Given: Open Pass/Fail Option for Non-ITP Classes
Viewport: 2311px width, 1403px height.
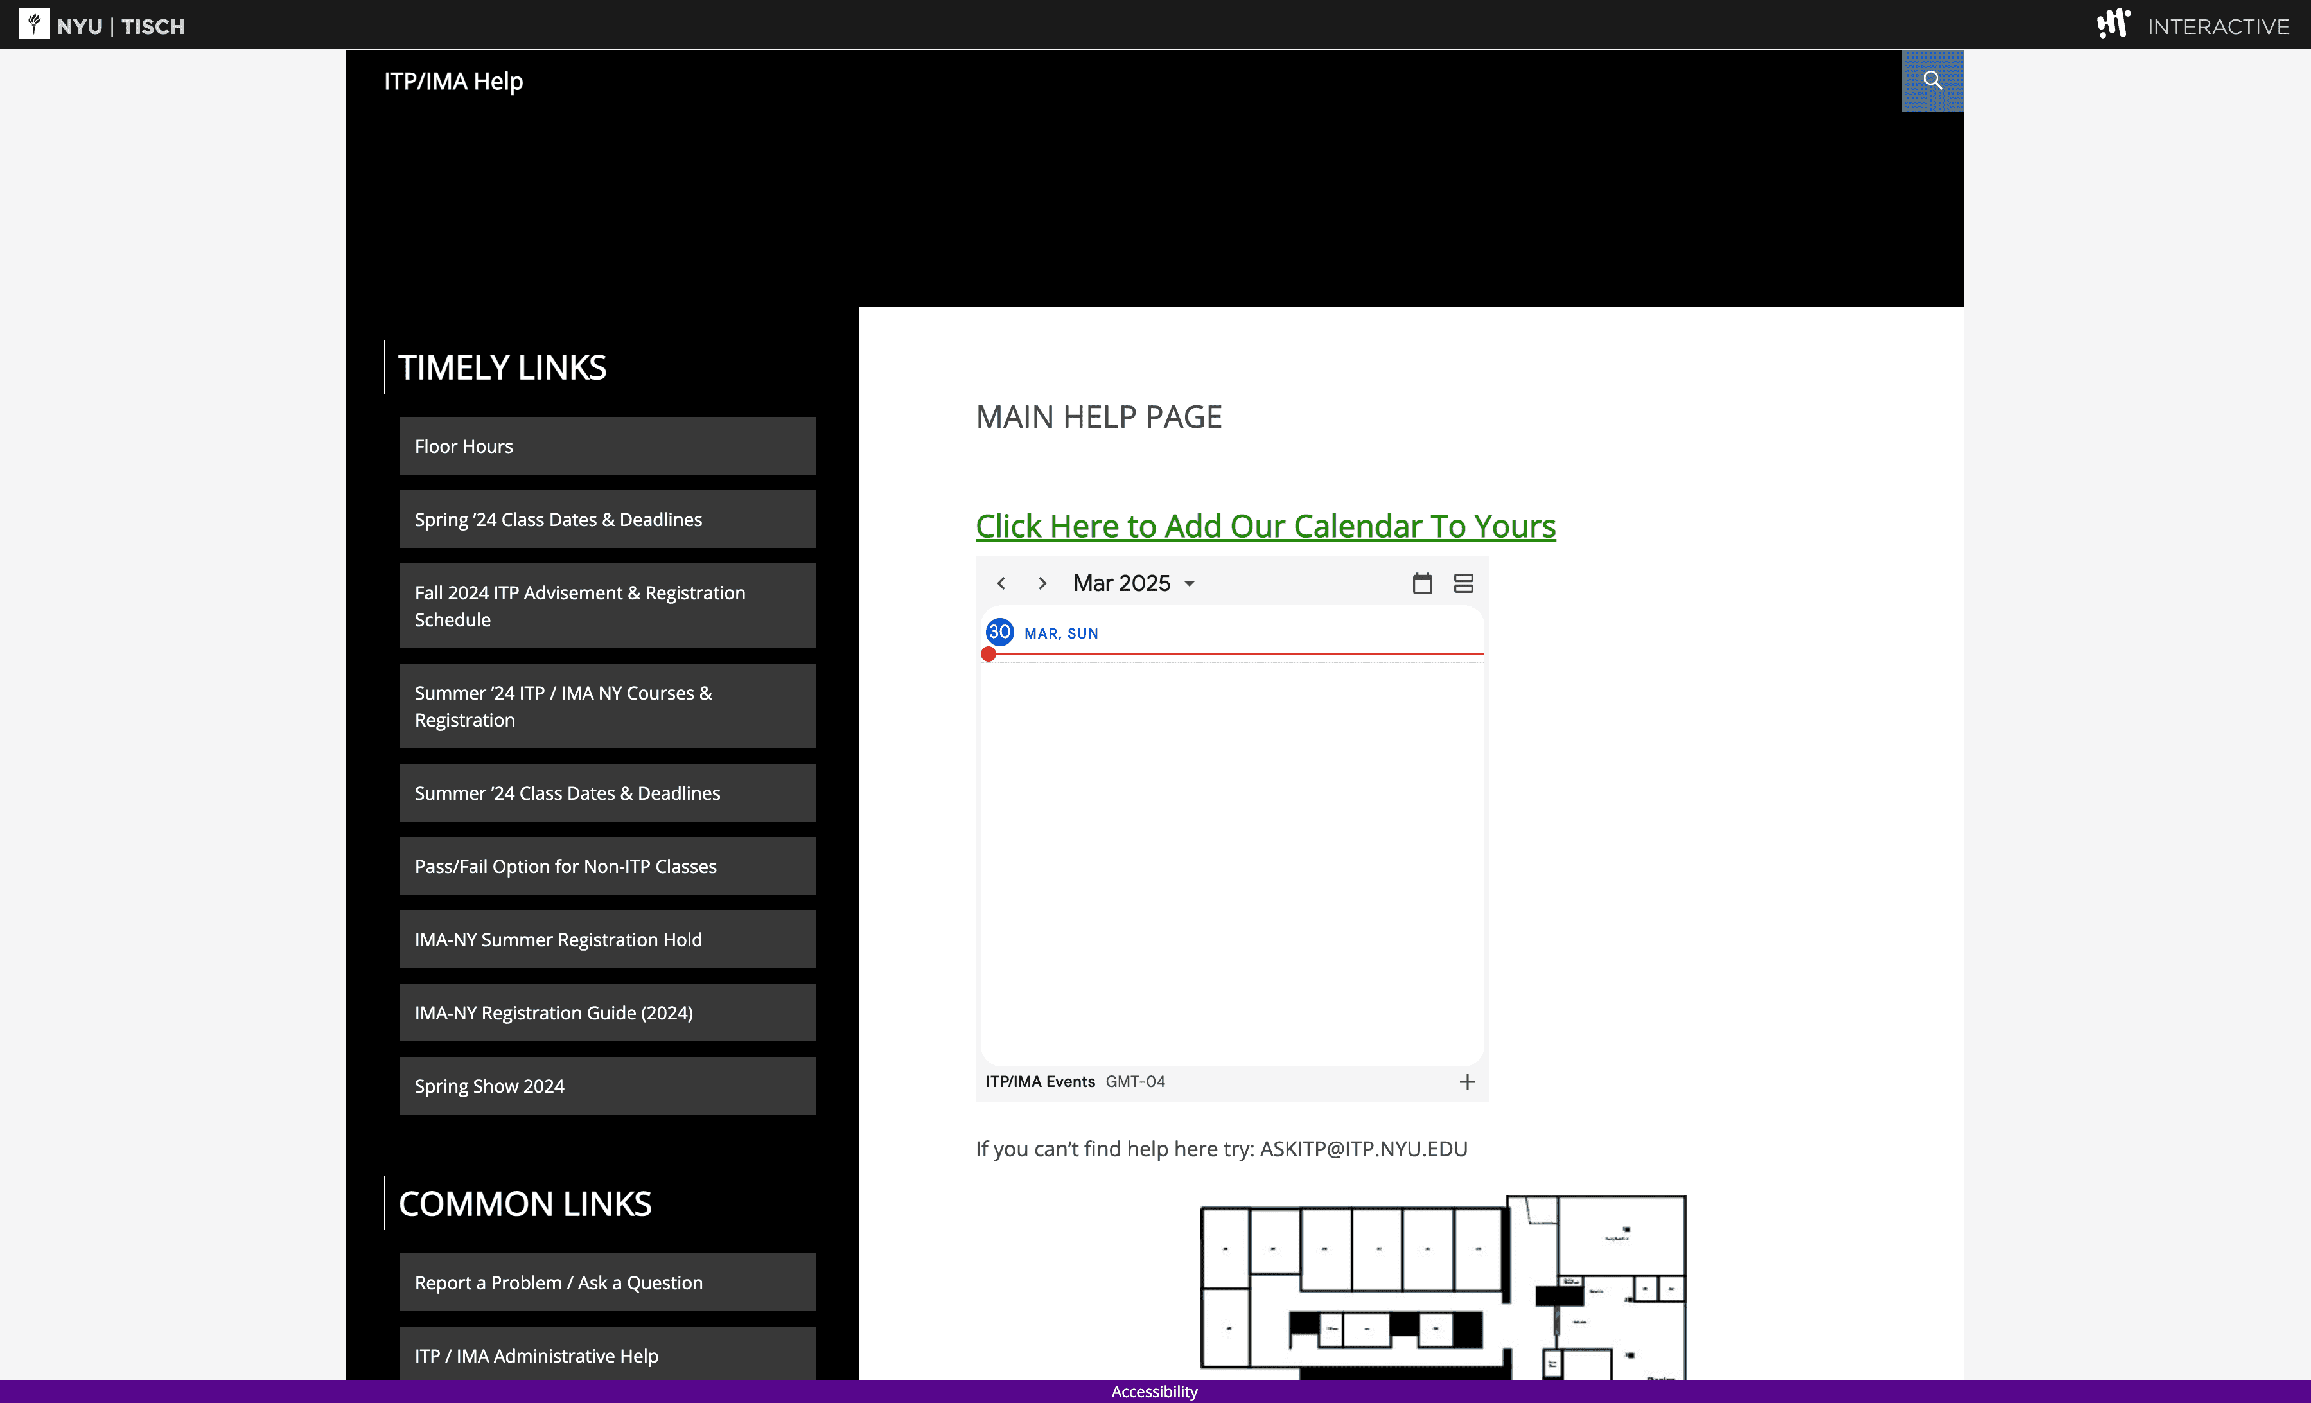Looking at the screenshot, I should tap(607, 867).
